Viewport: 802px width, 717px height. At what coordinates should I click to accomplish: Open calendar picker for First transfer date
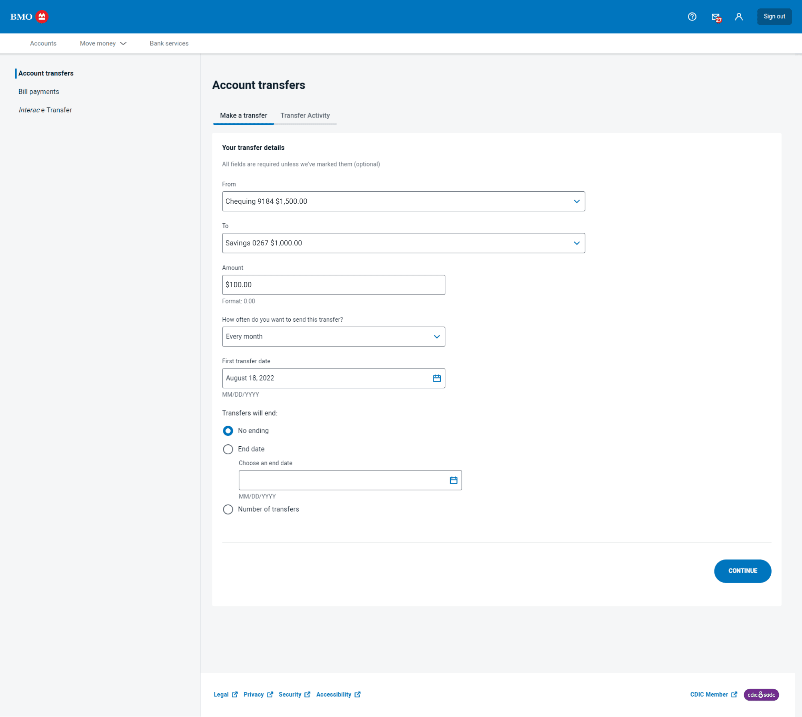pos(437,378)
